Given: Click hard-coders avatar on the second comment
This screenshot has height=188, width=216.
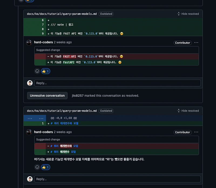Looking at the screenshot, I should point(29,132).
